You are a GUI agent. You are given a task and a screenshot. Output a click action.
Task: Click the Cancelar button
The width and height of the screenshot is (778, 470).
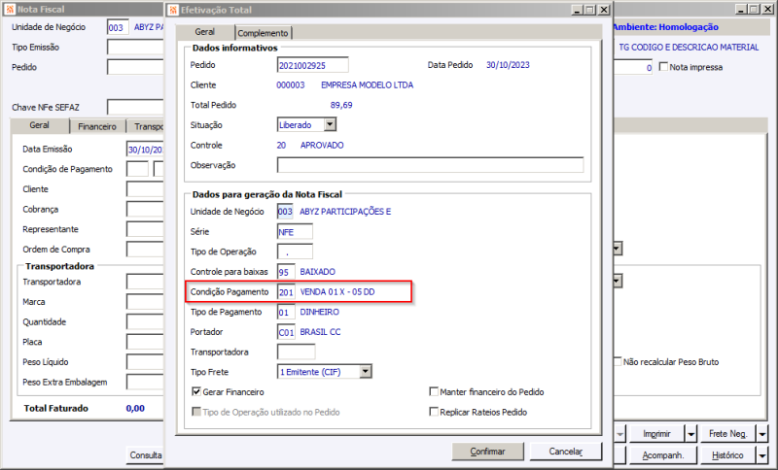[566, 452]
